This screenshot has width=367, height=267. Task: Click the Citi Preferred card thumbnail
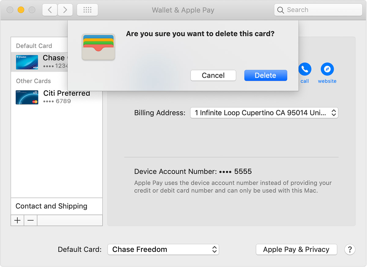tap(27, 97)
